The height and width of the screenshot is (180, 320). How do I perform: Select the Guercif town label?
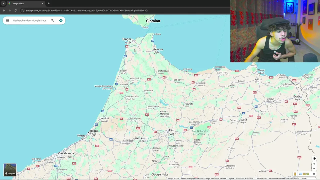(x=243, y=120)
